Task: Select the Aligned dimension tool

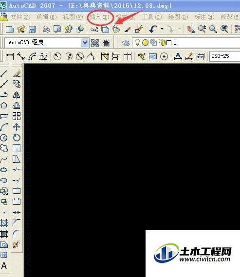Action: pyautogui.click(x=21, y=56)
